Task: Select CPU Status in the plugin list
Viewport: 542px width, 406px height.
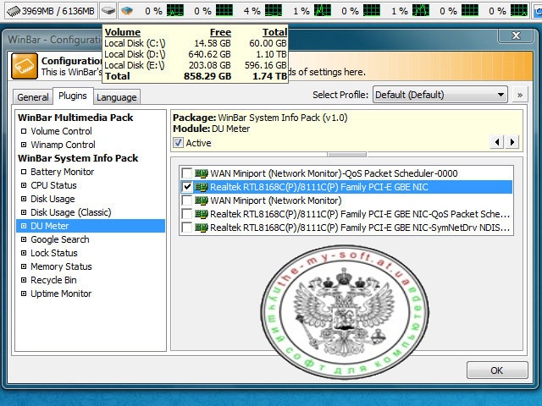Action: [53, 185]
